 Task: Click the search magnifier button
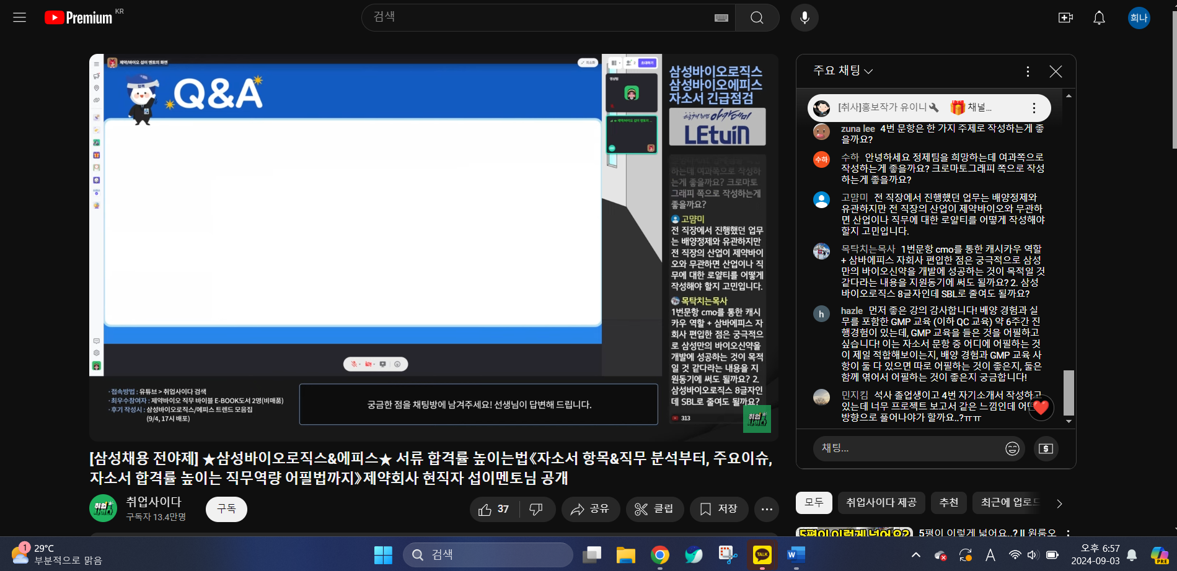(x=757, y=17)
